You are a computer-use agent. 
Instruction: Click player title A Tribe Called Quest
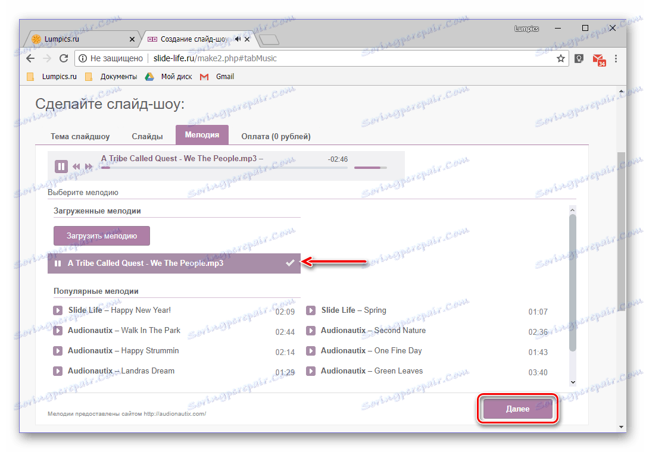(182, 158)
